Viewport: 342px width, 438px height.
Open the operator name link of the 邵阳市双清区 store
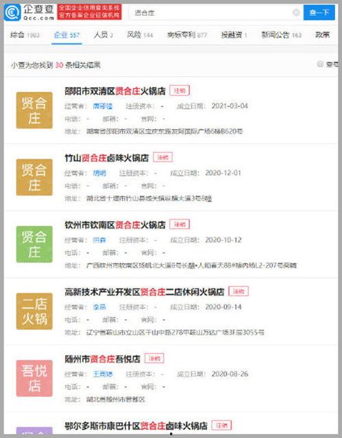103,106
